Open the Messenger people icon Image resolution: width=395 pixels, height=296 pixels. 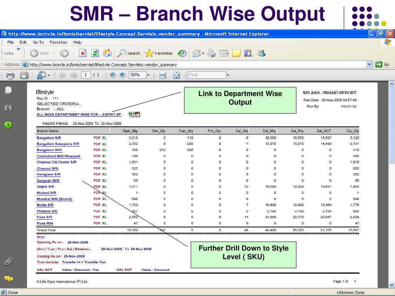tap(261, 53)
